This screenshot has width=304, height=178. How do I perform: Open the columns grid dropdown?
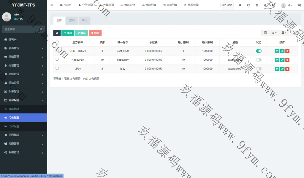click(274, 33)
